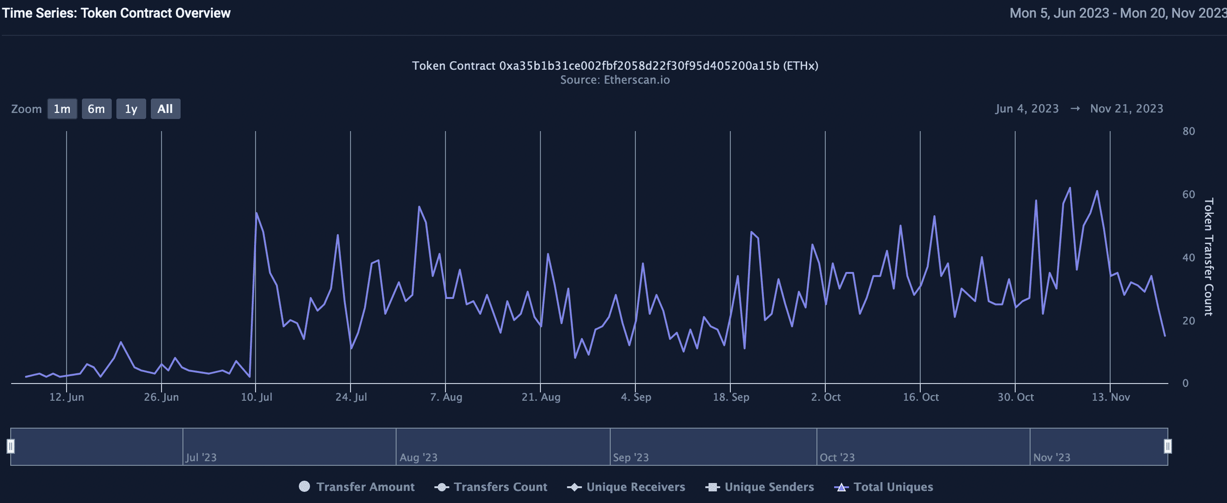Hide the Unique Senders series
Image resolution: width=1227 pixels, height=503 pixels.
pos(769,487)
